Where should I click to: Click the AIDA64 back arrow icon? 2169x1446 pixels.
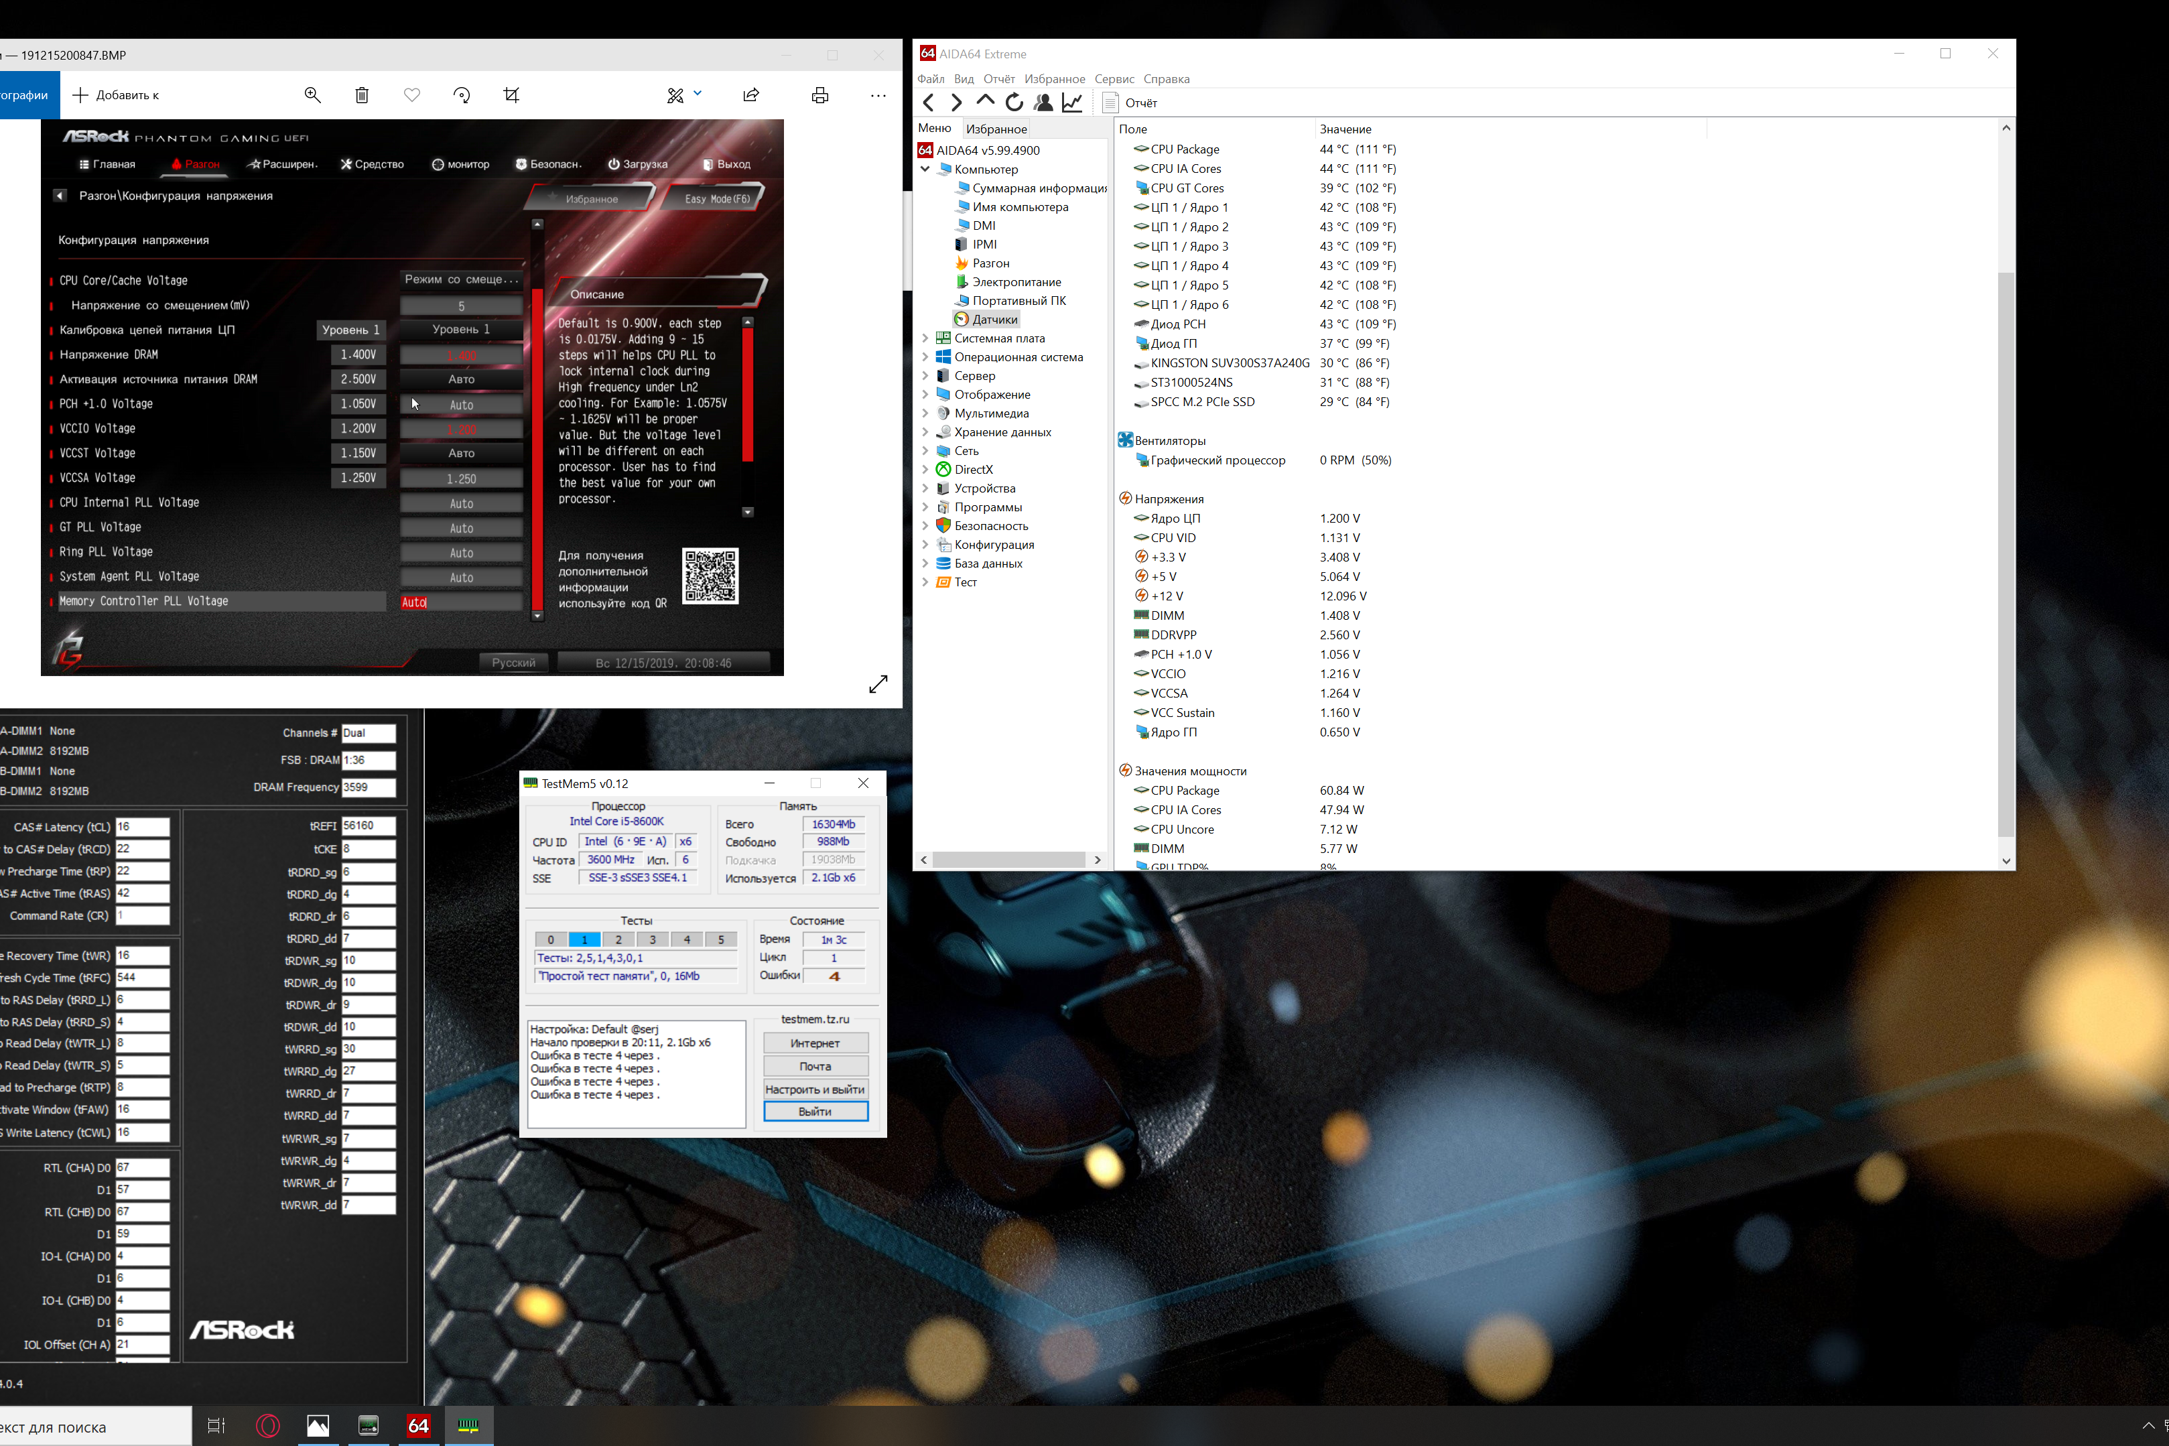click(929, 103)
